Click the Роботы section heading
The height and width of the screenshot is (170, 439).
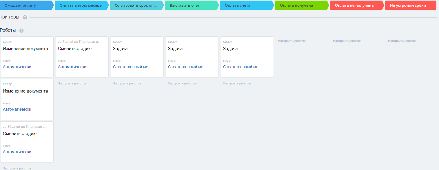[8, 30]
